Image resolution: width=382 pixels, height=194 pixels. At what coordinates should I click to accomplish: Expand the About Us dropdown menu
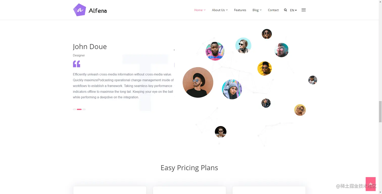(220, 10)
